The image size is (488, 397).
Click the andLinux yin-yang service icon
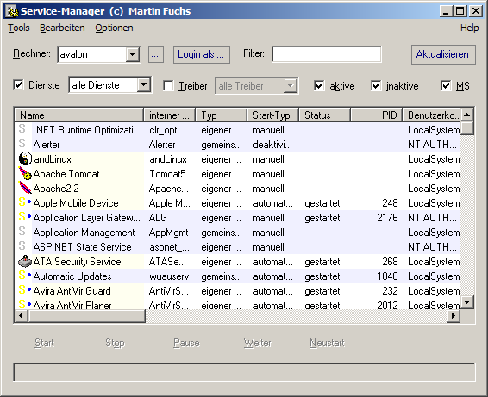(25, 159)
